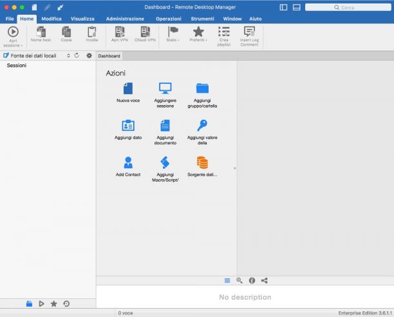Click the share icon below dashboard
Viewport: 394px width, 317px height.
265,280
